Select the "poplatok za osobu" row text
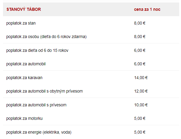Screen dimensions: 181x139 point(46,37)
